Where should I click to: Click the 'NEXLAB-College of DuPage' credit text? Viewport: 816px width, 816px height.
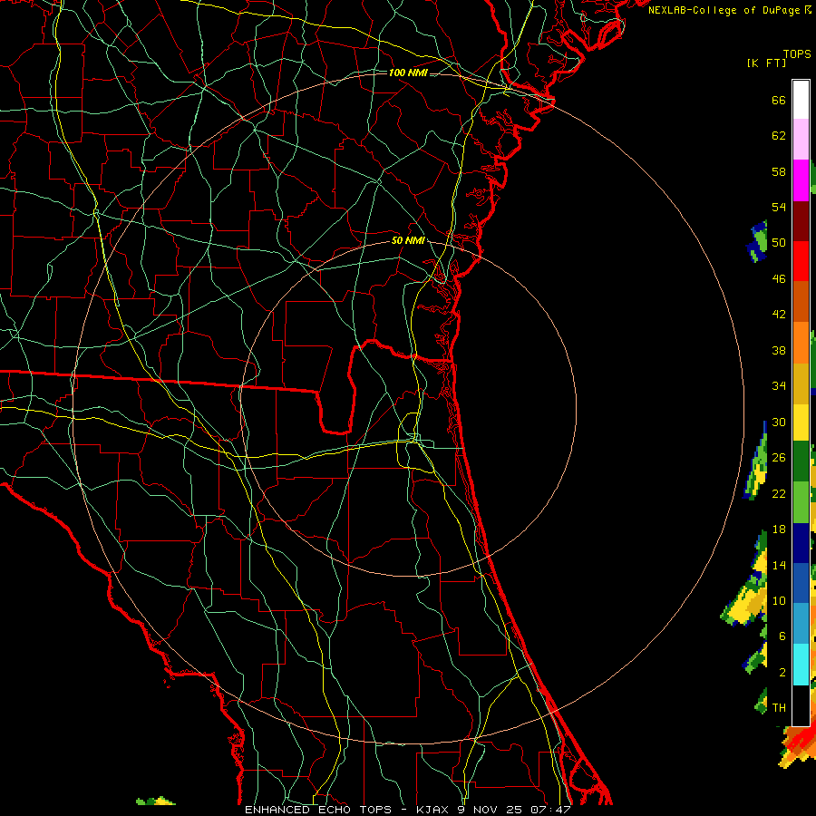pyautogui.click(x=725, y=10)
